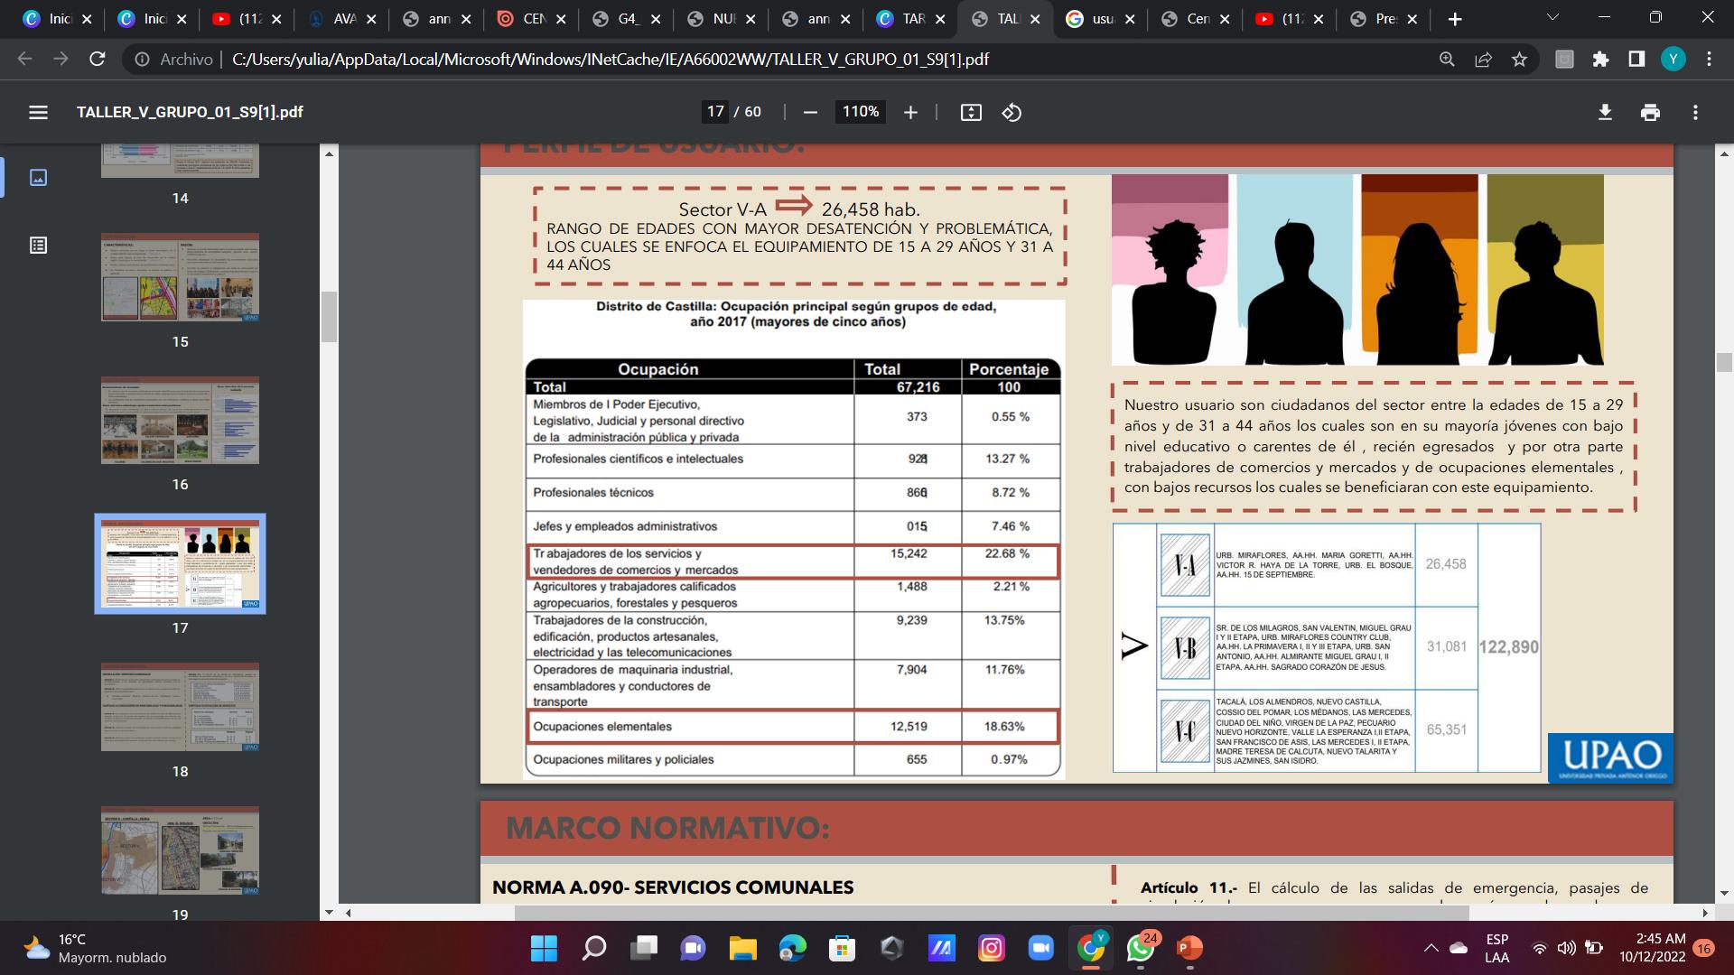Screen dimensions: 1734x975
Task: Show document outline in sidebar
Action: (38, 245)
